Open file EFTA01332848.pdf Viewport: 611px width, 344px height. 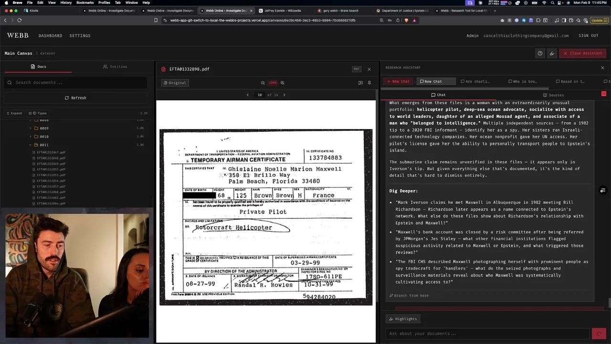pyautogui.click(x=51, y=158)
